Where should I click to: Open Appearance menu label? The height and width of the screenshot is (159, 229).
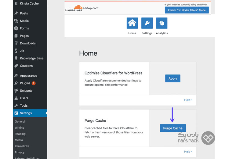click(x=28, y=76)
